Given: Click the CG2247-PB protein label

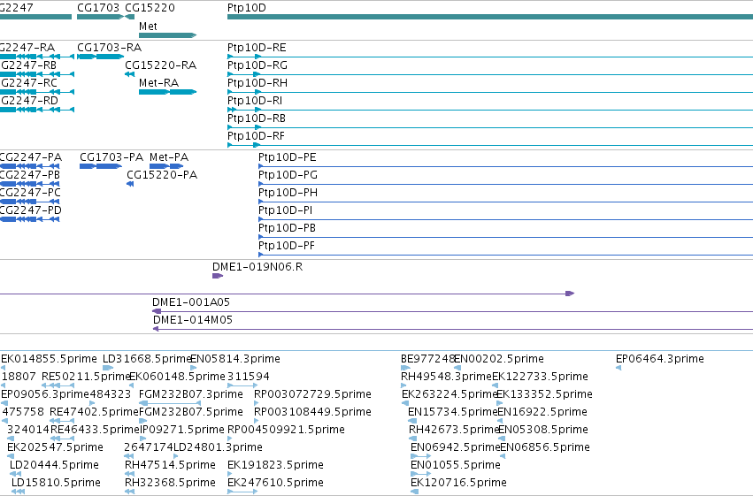Looking at the screenshot, I should [30, 175].
